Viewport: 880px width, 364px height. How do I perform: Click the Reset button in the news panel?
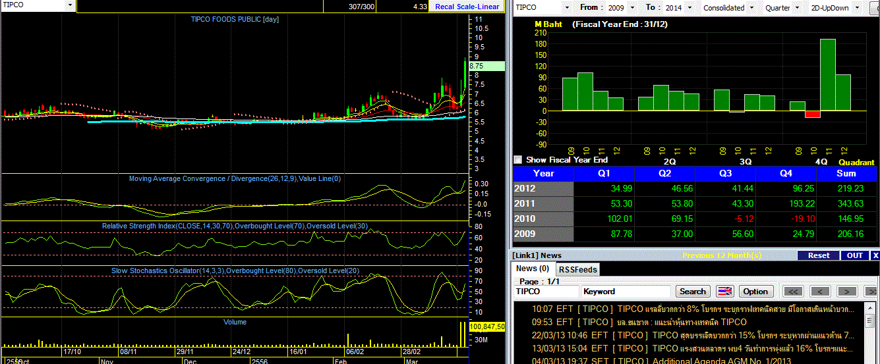click(x=819, y=255)
